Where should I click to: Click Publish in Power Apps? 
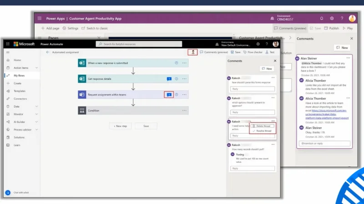point(332,28)
